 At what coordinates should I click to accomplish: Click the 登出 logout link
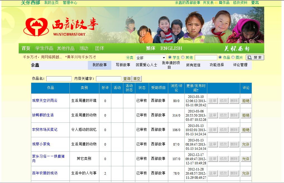(255, 3)
